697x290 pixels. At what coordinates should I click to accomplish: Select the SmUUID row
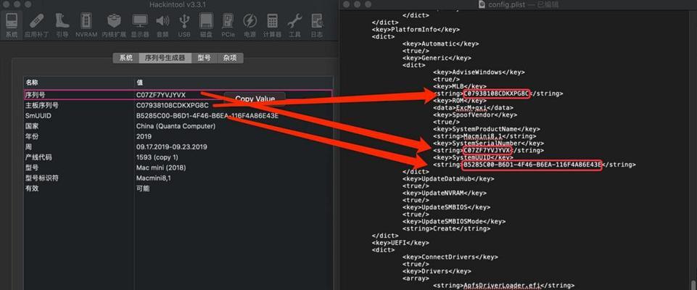tap(178, 115)
